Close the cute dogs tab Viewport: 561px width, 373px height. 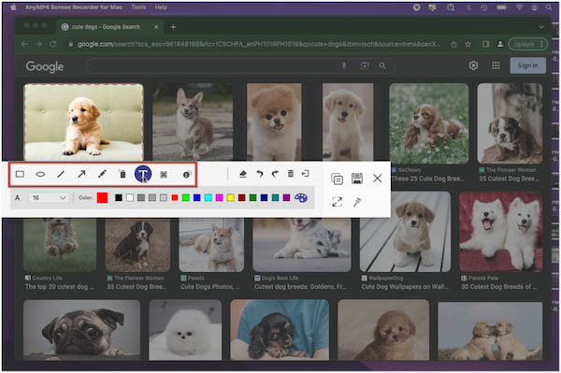156,27
